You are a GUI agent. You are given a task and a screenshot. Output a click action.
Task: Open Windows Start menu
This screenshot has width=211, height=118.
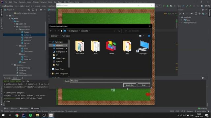3,115
